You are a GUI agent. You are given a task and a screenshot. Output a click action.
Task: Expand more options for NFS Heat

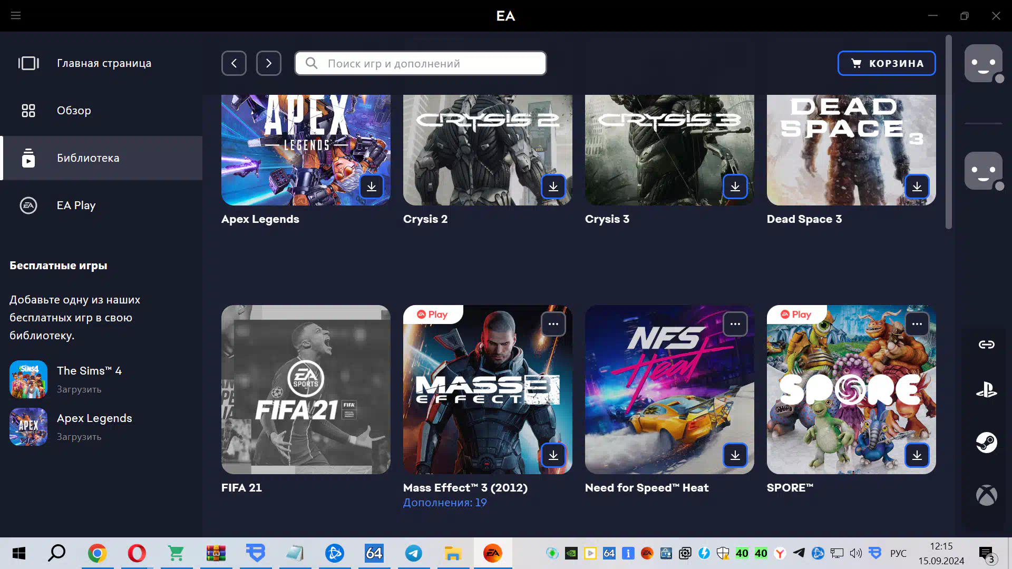(735, 324)
